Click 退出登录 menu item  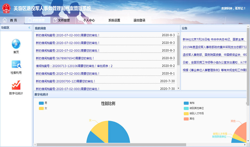coord(139,20)
